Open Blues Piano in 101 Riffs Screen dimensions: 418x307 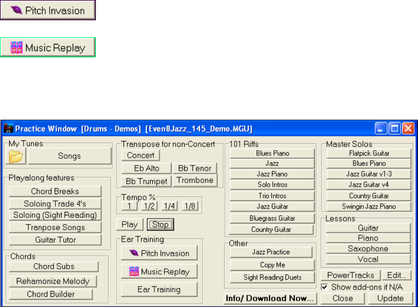[272, 153]
